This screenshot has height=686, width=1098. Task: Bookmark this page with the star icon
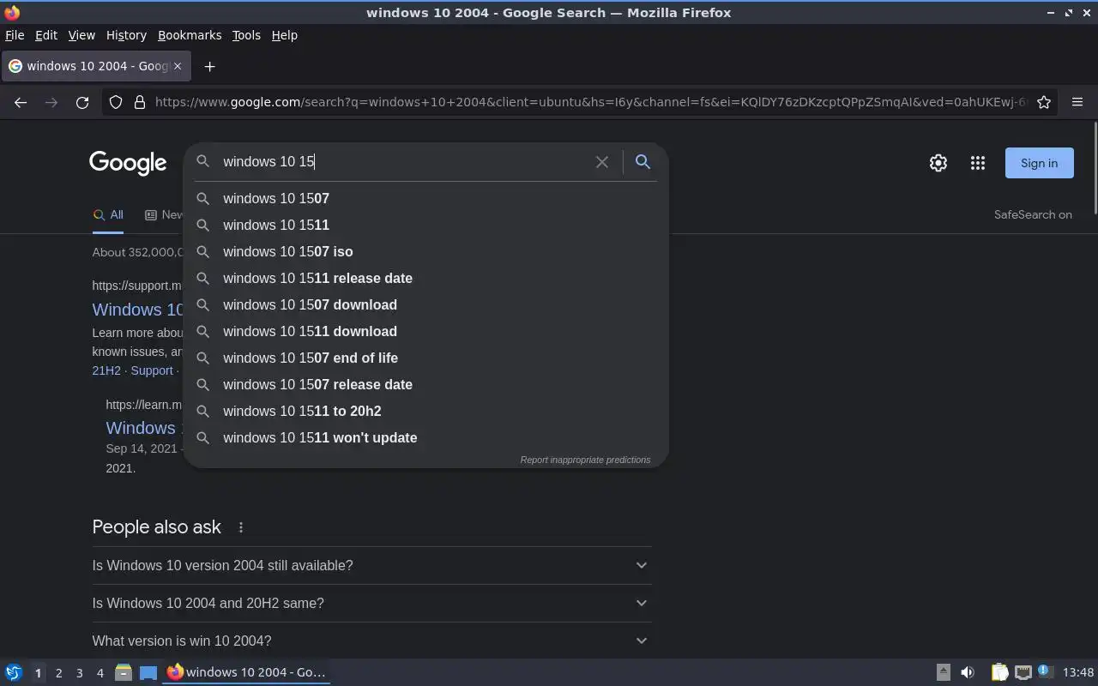[1044, 102]
